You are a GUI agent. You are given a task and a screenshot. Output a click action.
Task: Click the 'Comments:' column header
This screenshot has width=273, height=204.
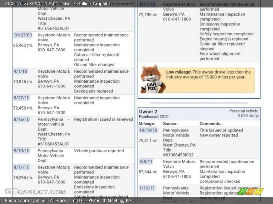click(211, 124)
